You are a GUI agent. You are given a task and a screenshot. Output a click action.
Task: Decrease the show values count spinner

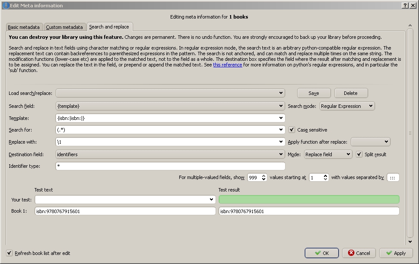point(264,179)
